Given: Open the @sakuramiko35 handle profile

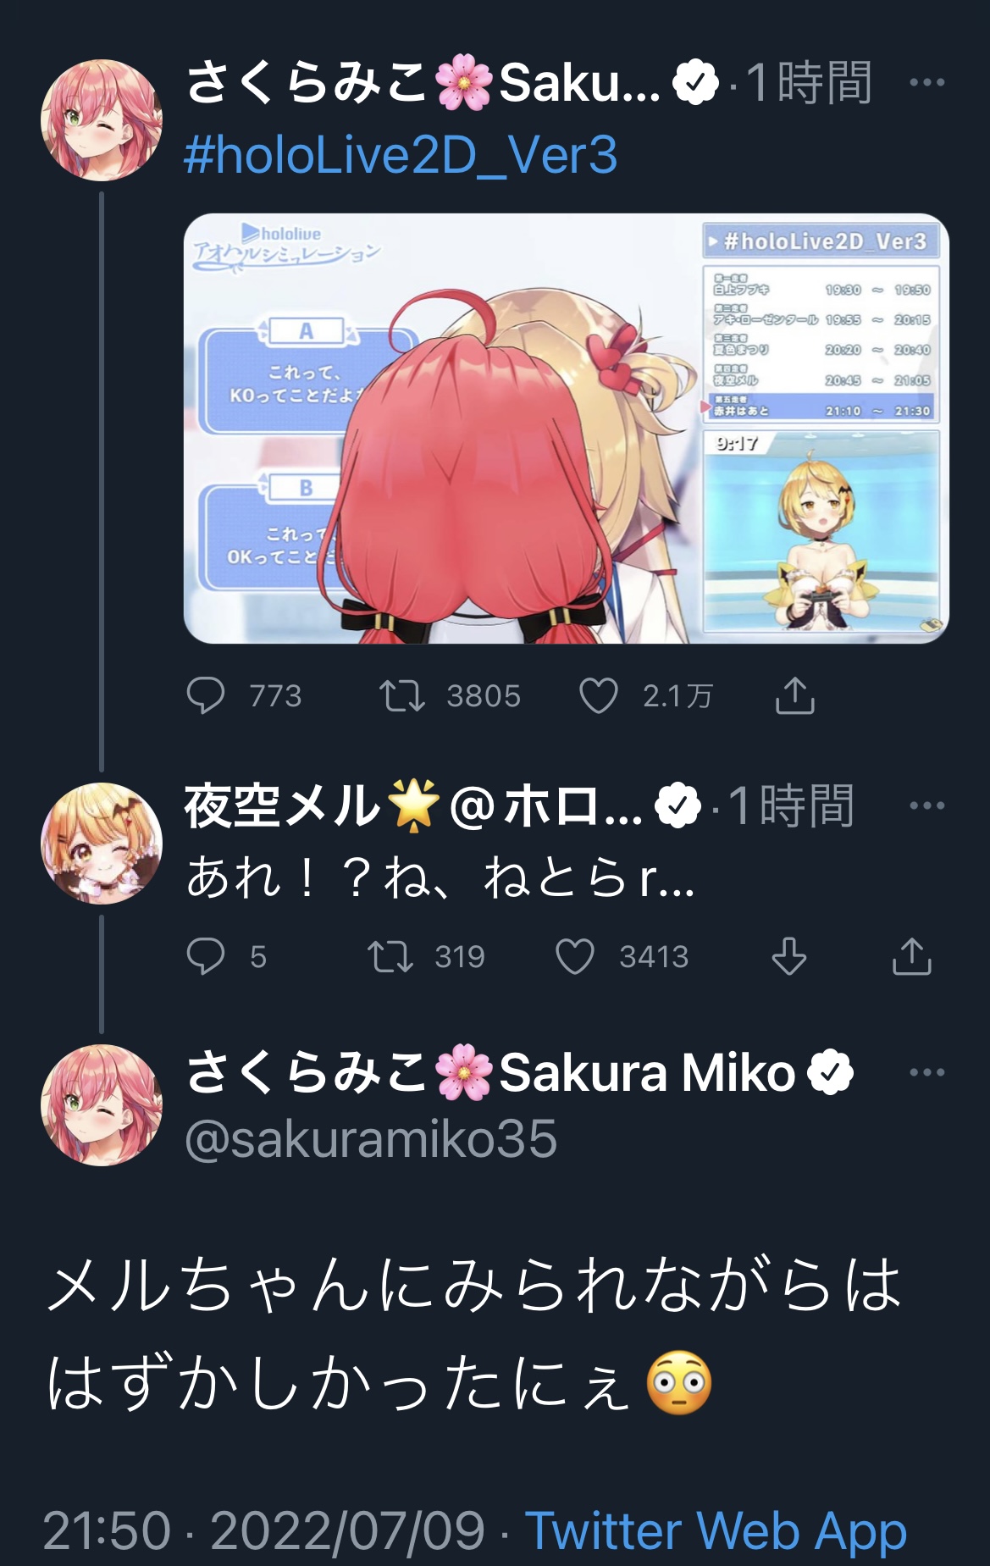Looking at the screenshot, I should click(371, 1138).
